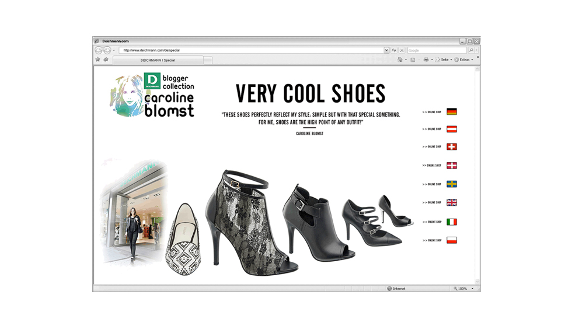Click the silver-tipped peep-toe pump
The image size is (572, 316).
point(395,210)
